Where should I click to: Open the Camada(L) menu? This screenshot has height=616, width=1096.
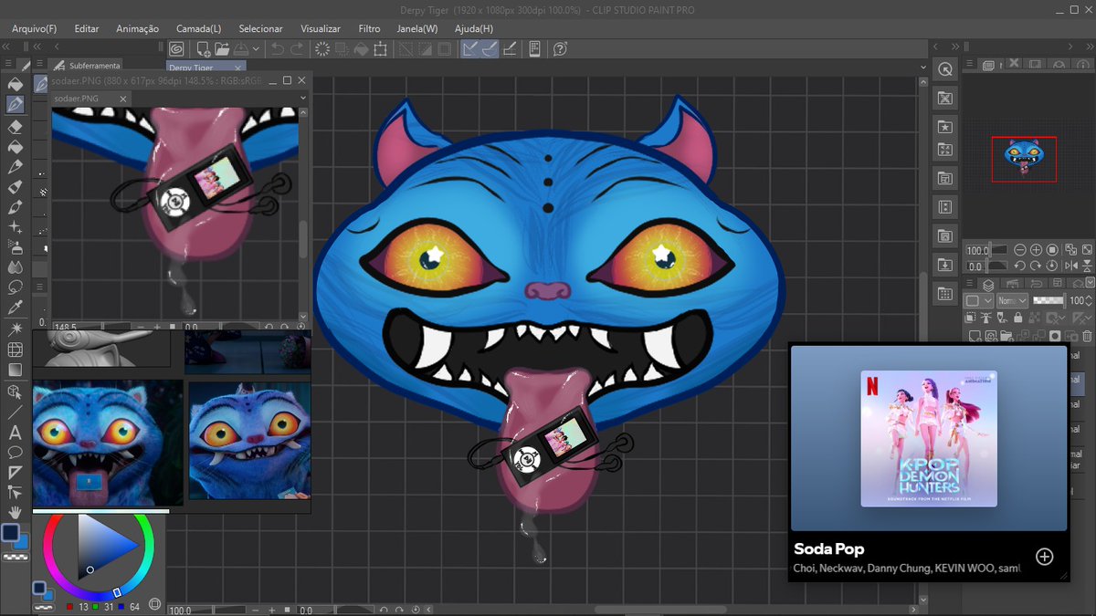pos(198,28)
